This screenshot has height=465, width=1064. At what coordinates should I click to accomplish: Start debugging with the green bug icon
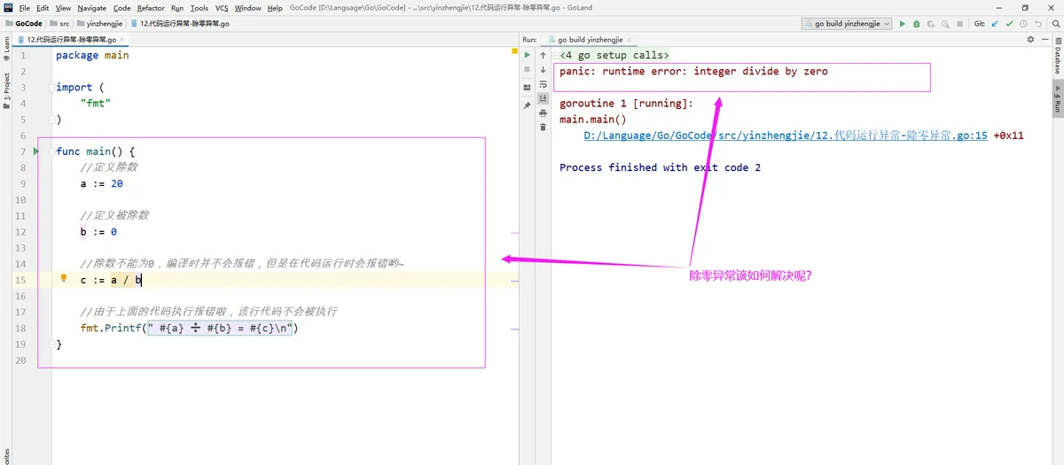point(917,24)
